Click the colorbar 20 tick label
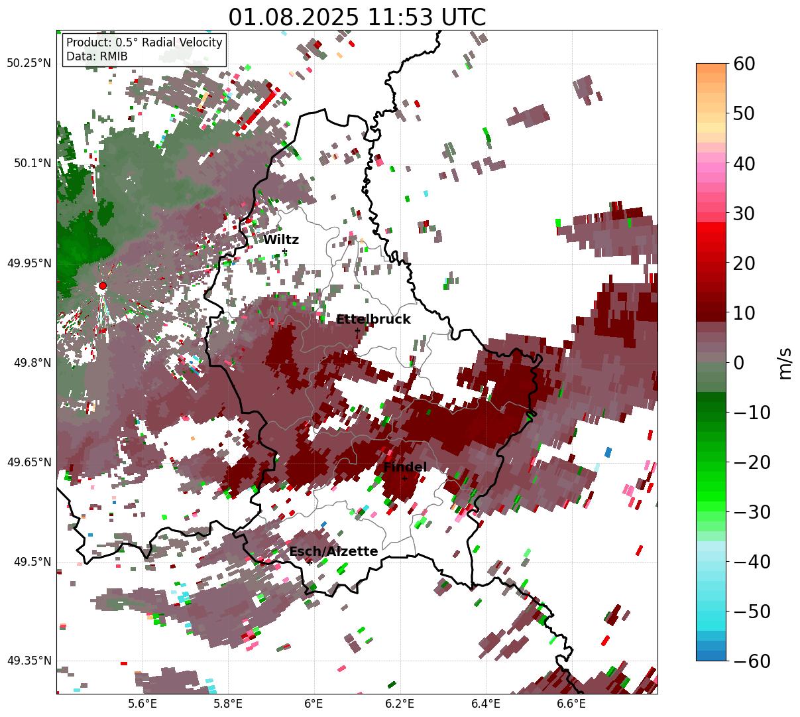This screenshot has width=800, height=717. (x=743, y=263)
